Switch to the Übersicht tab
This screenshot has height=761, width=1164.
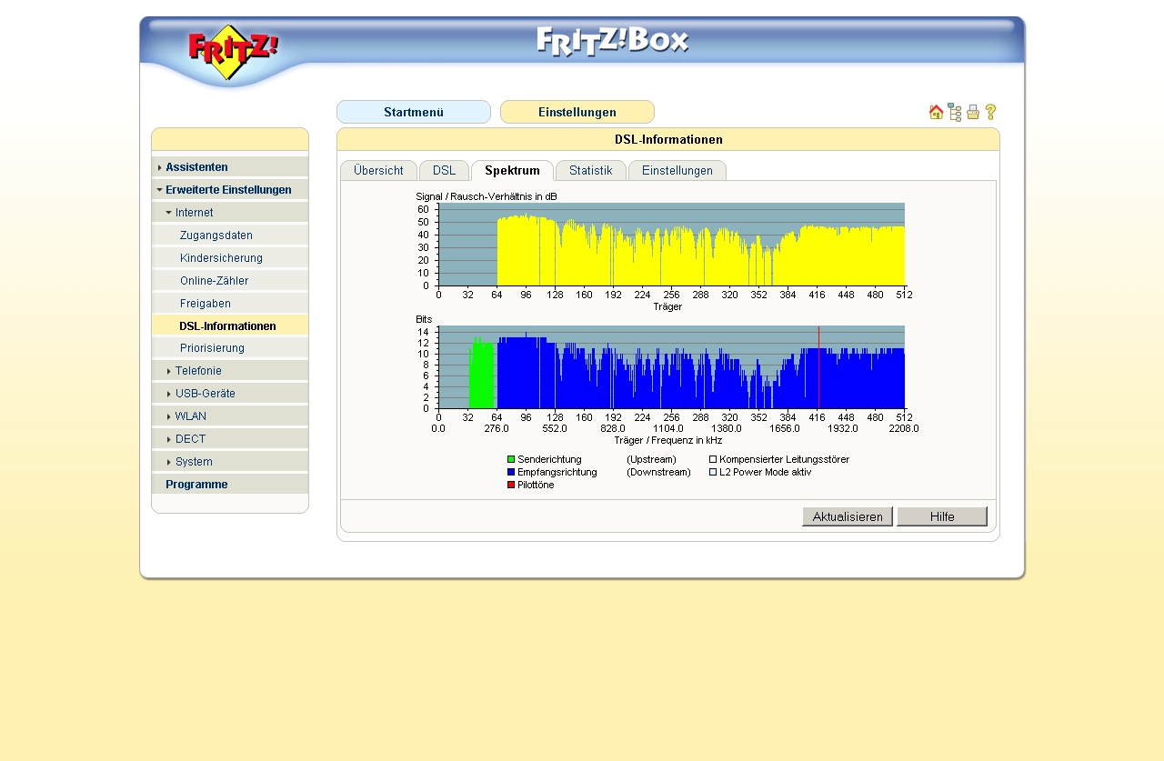point(378,171)
